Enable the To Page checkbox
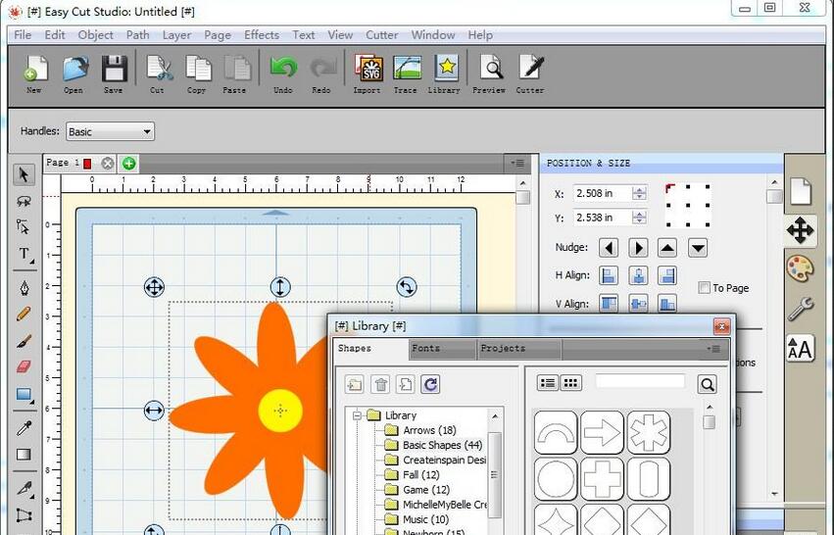Image resolution: width=834 pixels, height=535 pixels. 705,288
